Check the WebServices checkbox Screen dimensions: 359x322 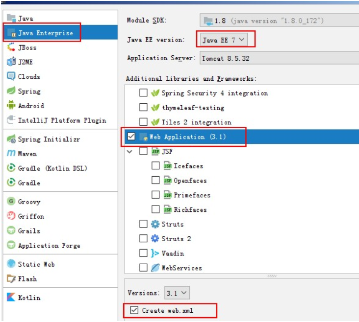(144, 267)
